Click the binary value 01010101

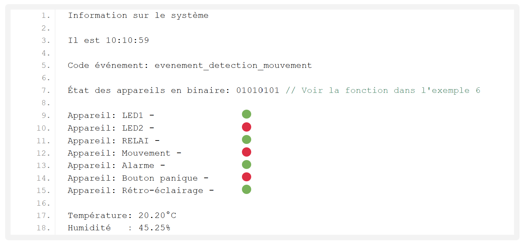(x=258, y=90)
